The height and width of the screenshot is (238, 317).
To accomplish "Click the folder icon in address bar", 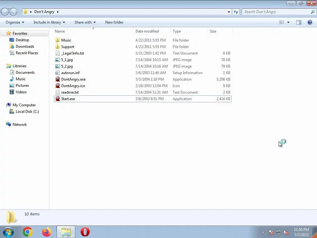I will (x=25, y=12).
